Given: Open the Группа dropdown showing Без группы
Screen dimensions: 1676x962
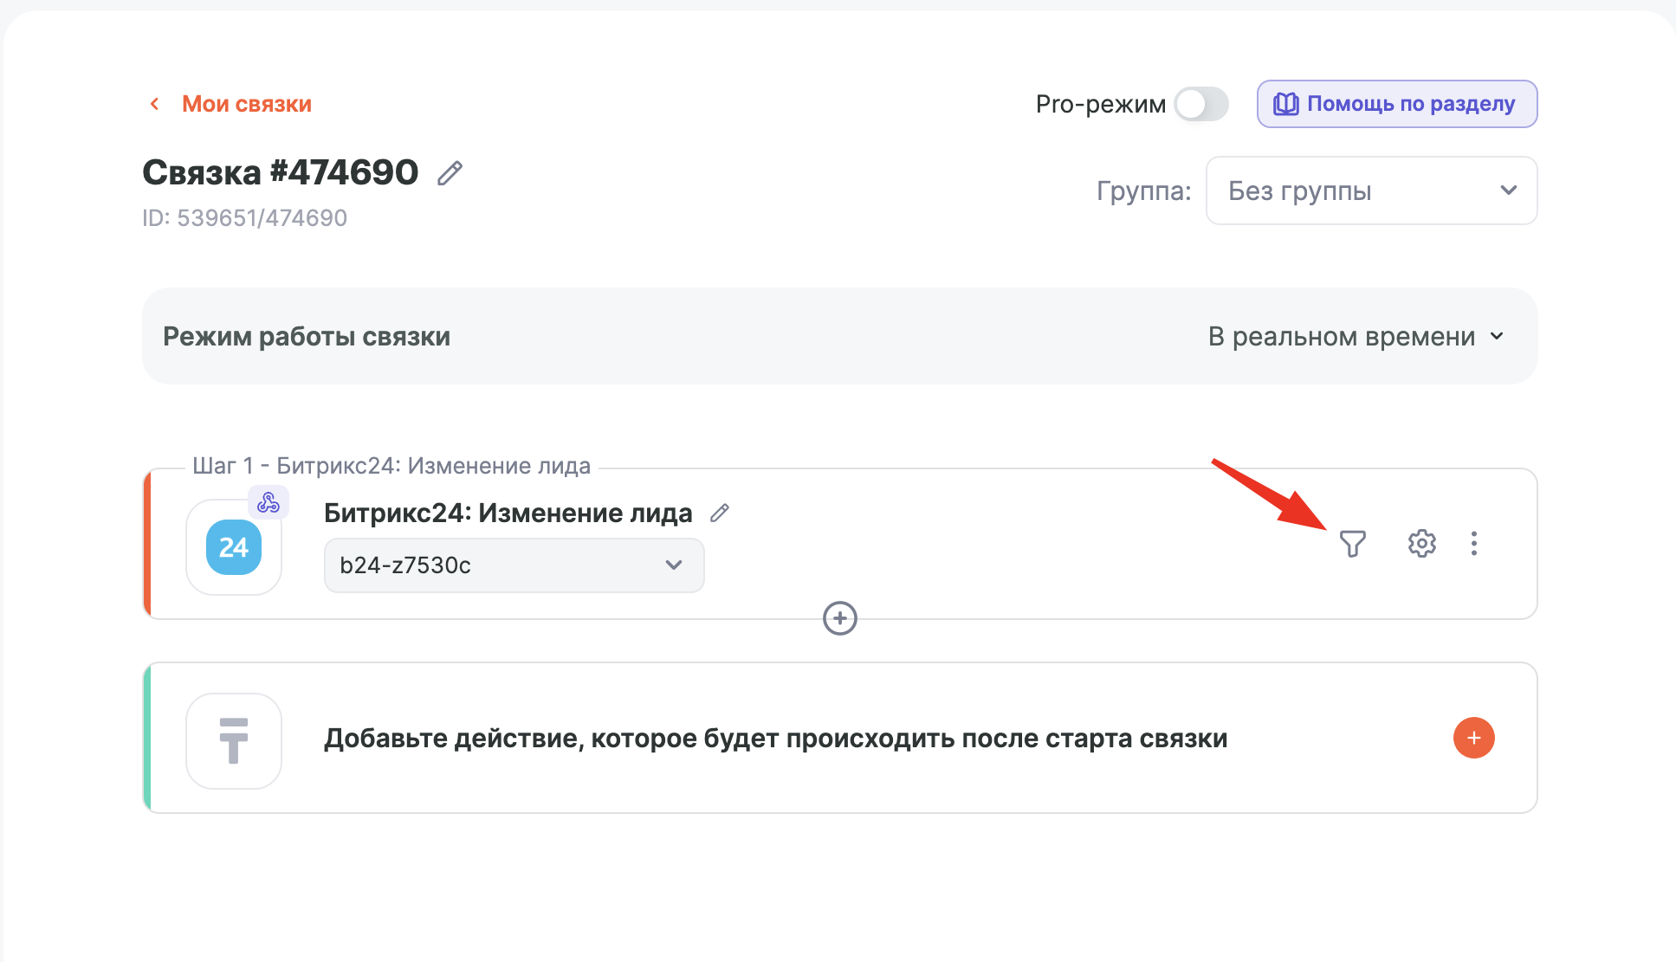Looking at the screenshot, I should 1371,190.
